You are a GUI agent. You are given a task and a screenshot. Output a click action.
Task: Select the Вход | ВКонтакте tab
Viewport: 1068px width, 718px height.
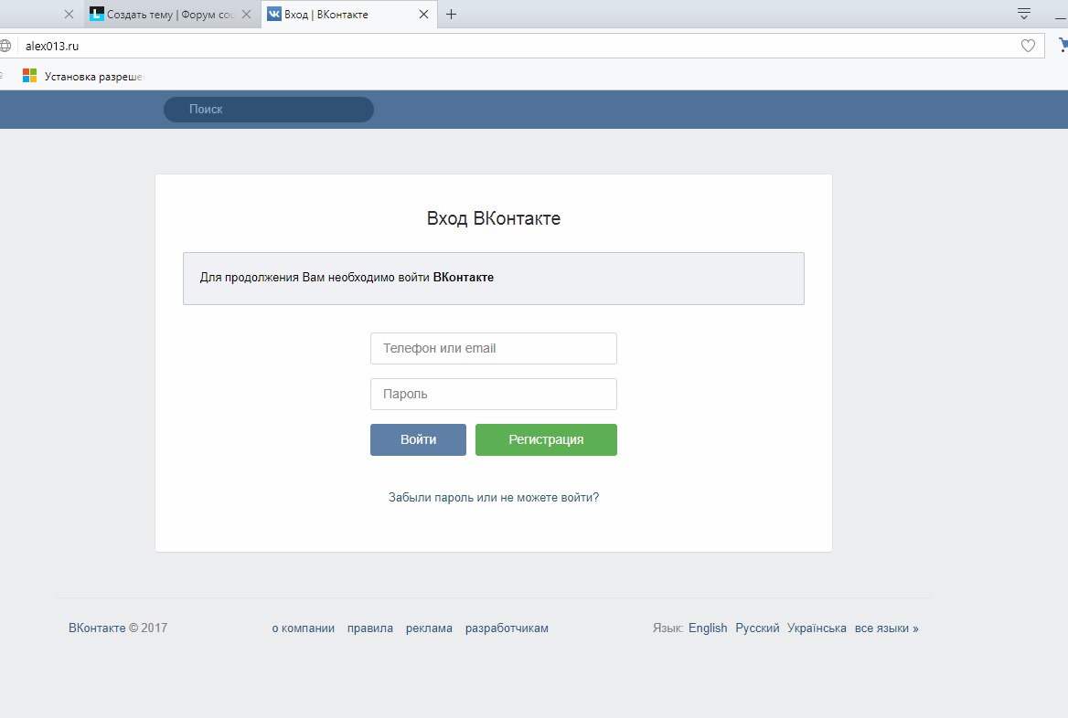[x=349, y=15]
